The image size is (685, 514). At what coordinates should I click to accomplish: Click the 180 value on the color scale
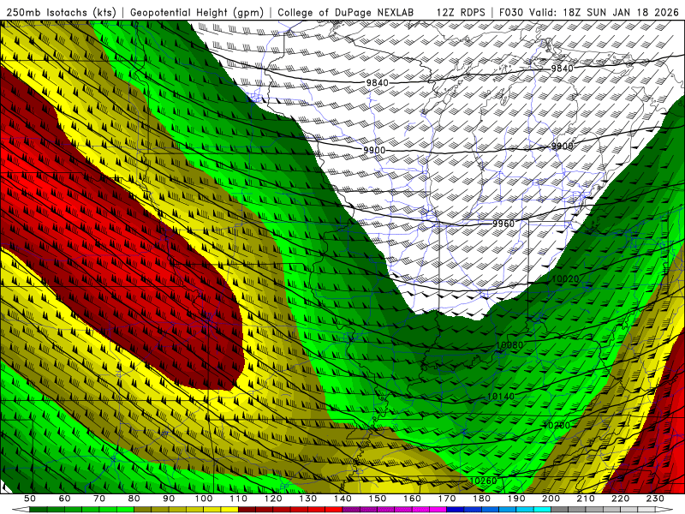point(481,499)
